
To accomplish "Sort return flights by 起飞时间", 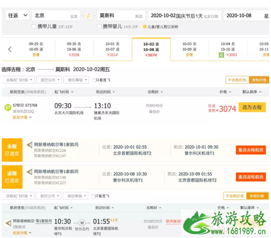I will 63,208.
